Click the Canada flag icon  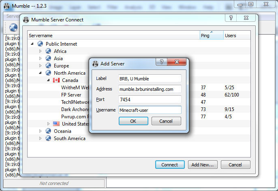(x=56, y=80)
